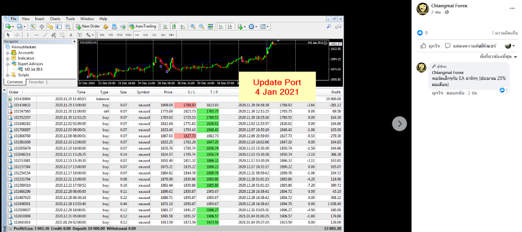Expand the Indicators tree node

7,59
